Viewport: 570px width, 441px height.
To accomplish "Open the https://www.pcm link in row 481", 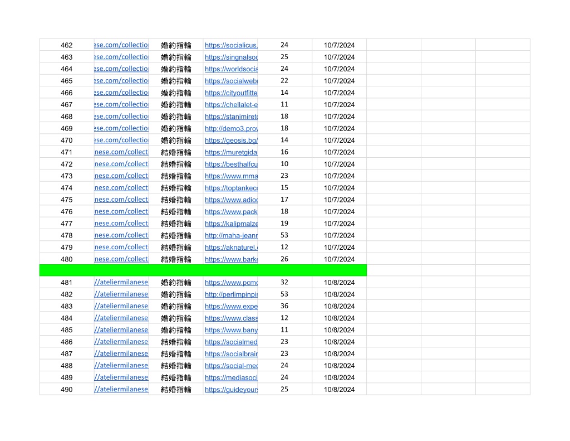I will tap(231, 283).
